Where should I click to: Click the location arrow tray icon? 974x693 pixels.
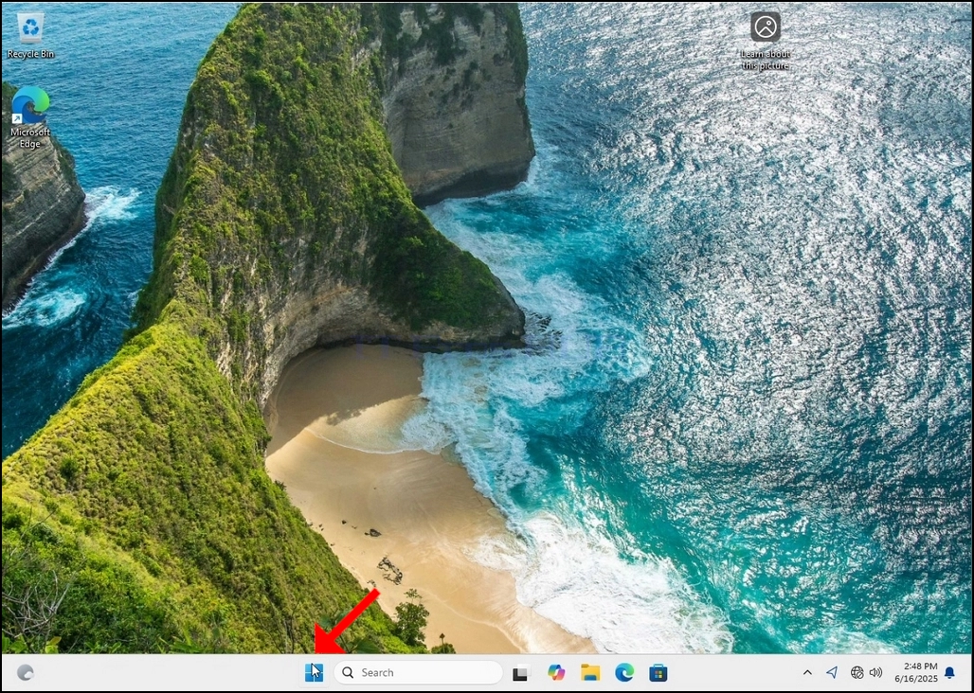click(x=832, y=672)
